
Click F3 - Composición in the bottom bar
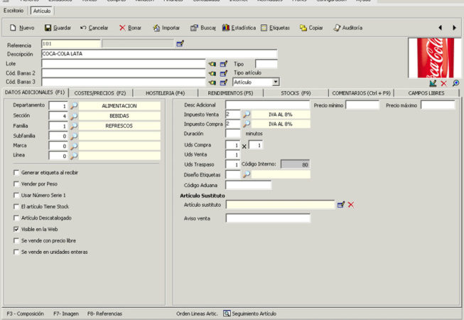point(25,314)
